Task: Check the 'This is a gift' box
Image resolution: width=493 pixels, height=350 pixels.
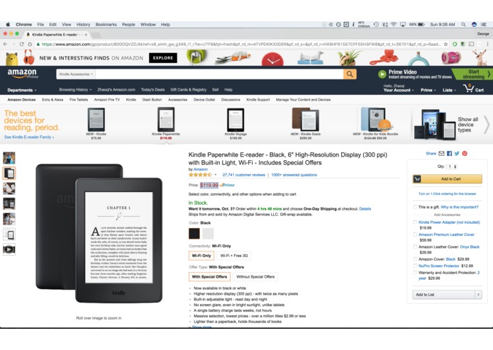Action: [415, 207]
